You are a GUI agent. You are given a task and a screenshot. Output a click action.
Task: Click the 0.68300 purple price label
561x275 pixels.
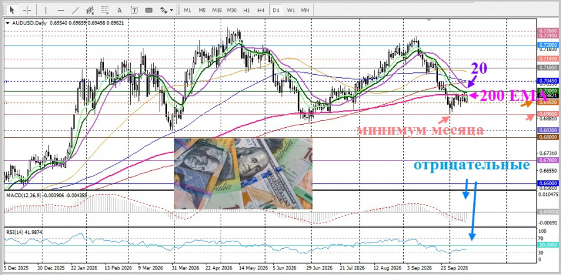click(x=547, y=130)
